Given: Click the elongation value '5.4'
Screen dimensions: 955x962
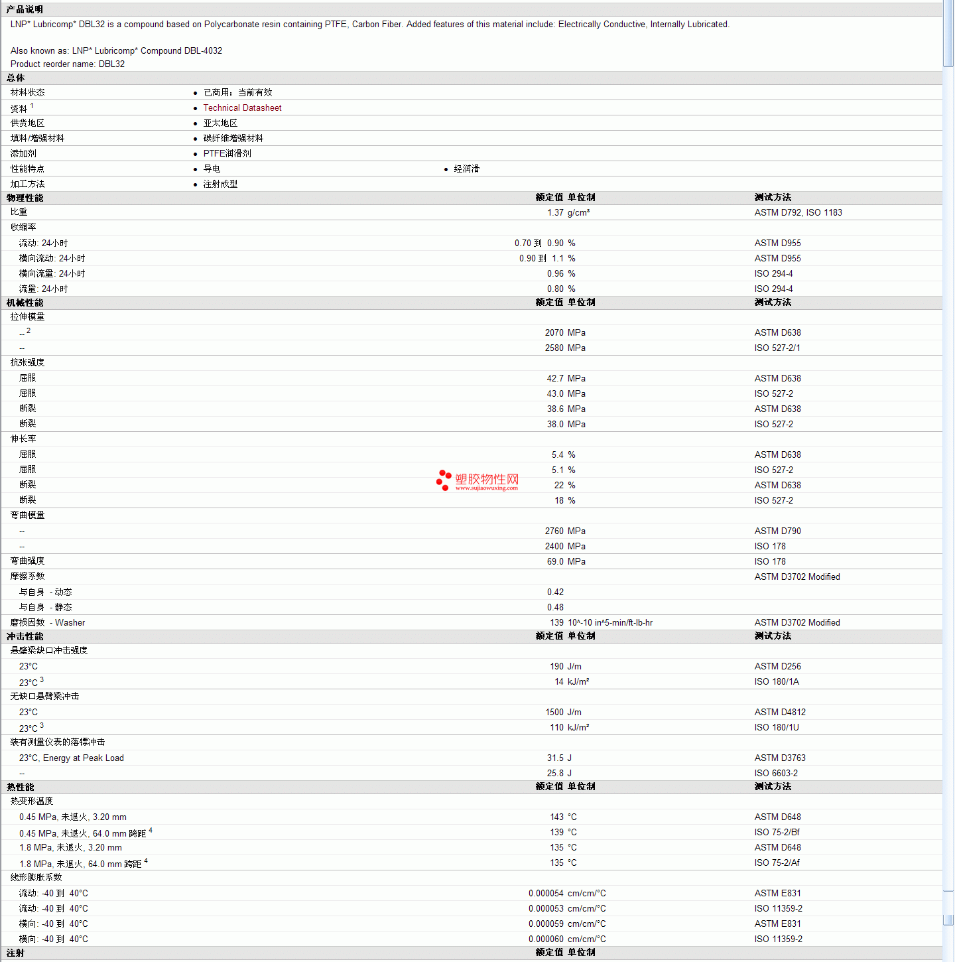Looking at the screenshot, I should (557, 454).
